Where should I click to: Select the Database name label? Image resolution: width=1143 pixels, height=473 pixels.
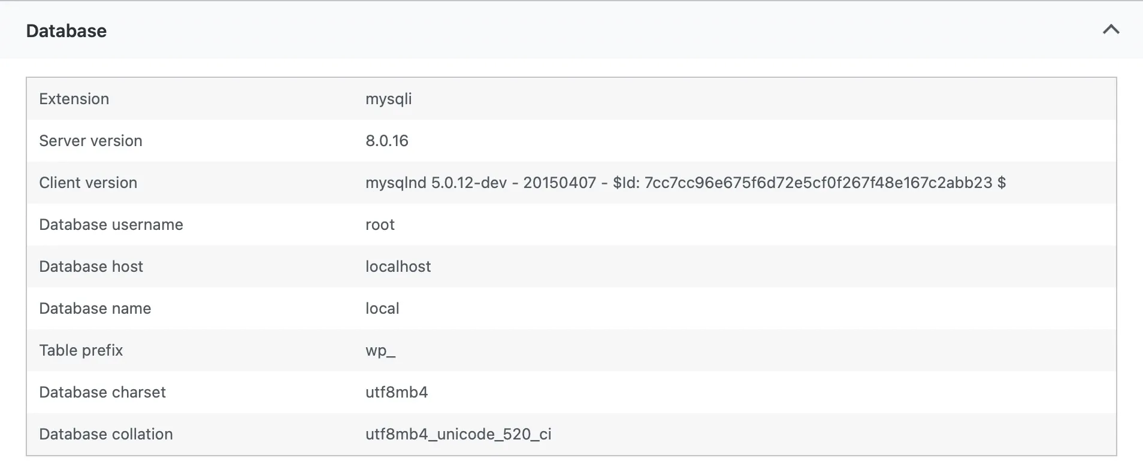click(95, 308)
